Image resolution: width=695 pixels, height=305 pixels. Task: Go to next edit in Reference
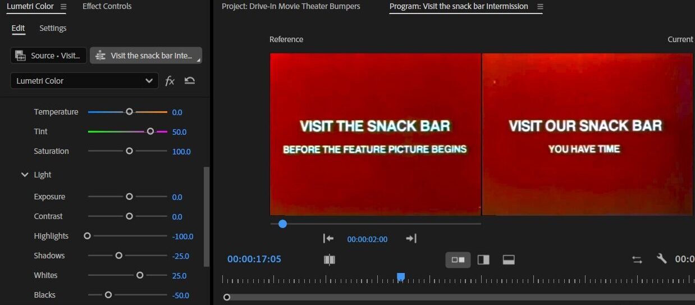[411, 239]
